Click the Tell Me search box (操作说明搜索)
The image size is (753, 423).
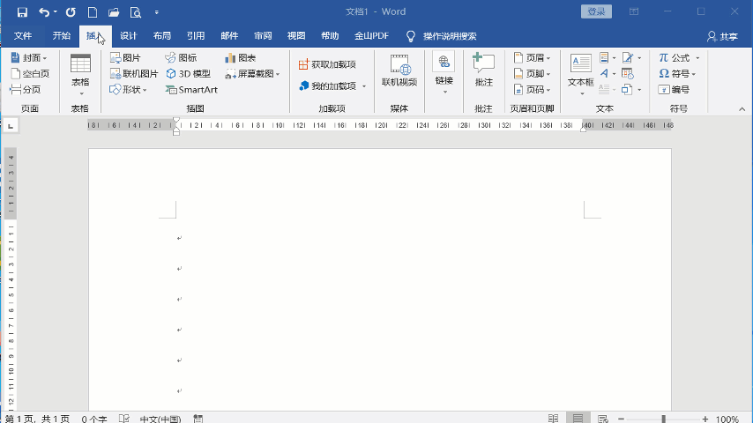449,36
